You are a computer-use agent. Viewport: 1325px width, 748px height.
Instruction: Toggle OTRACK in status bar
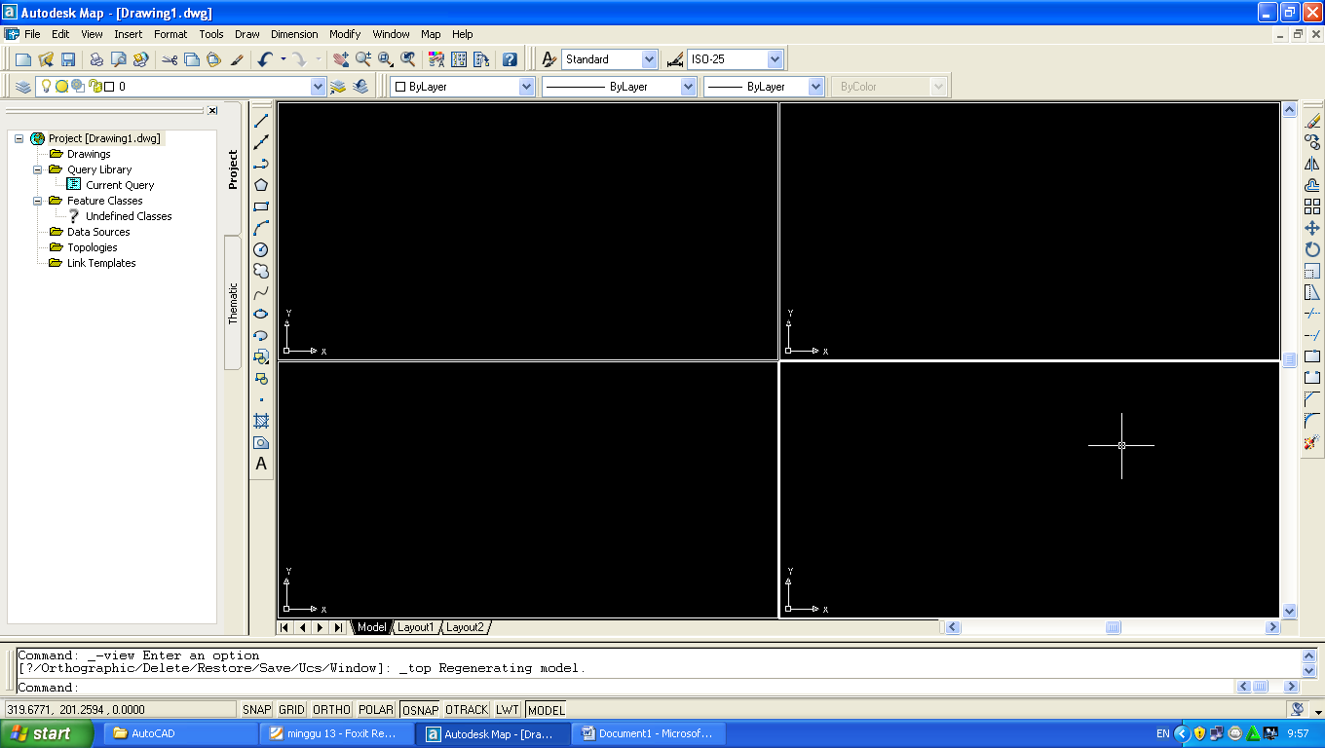pyautogui.click(x=467, y=710)
